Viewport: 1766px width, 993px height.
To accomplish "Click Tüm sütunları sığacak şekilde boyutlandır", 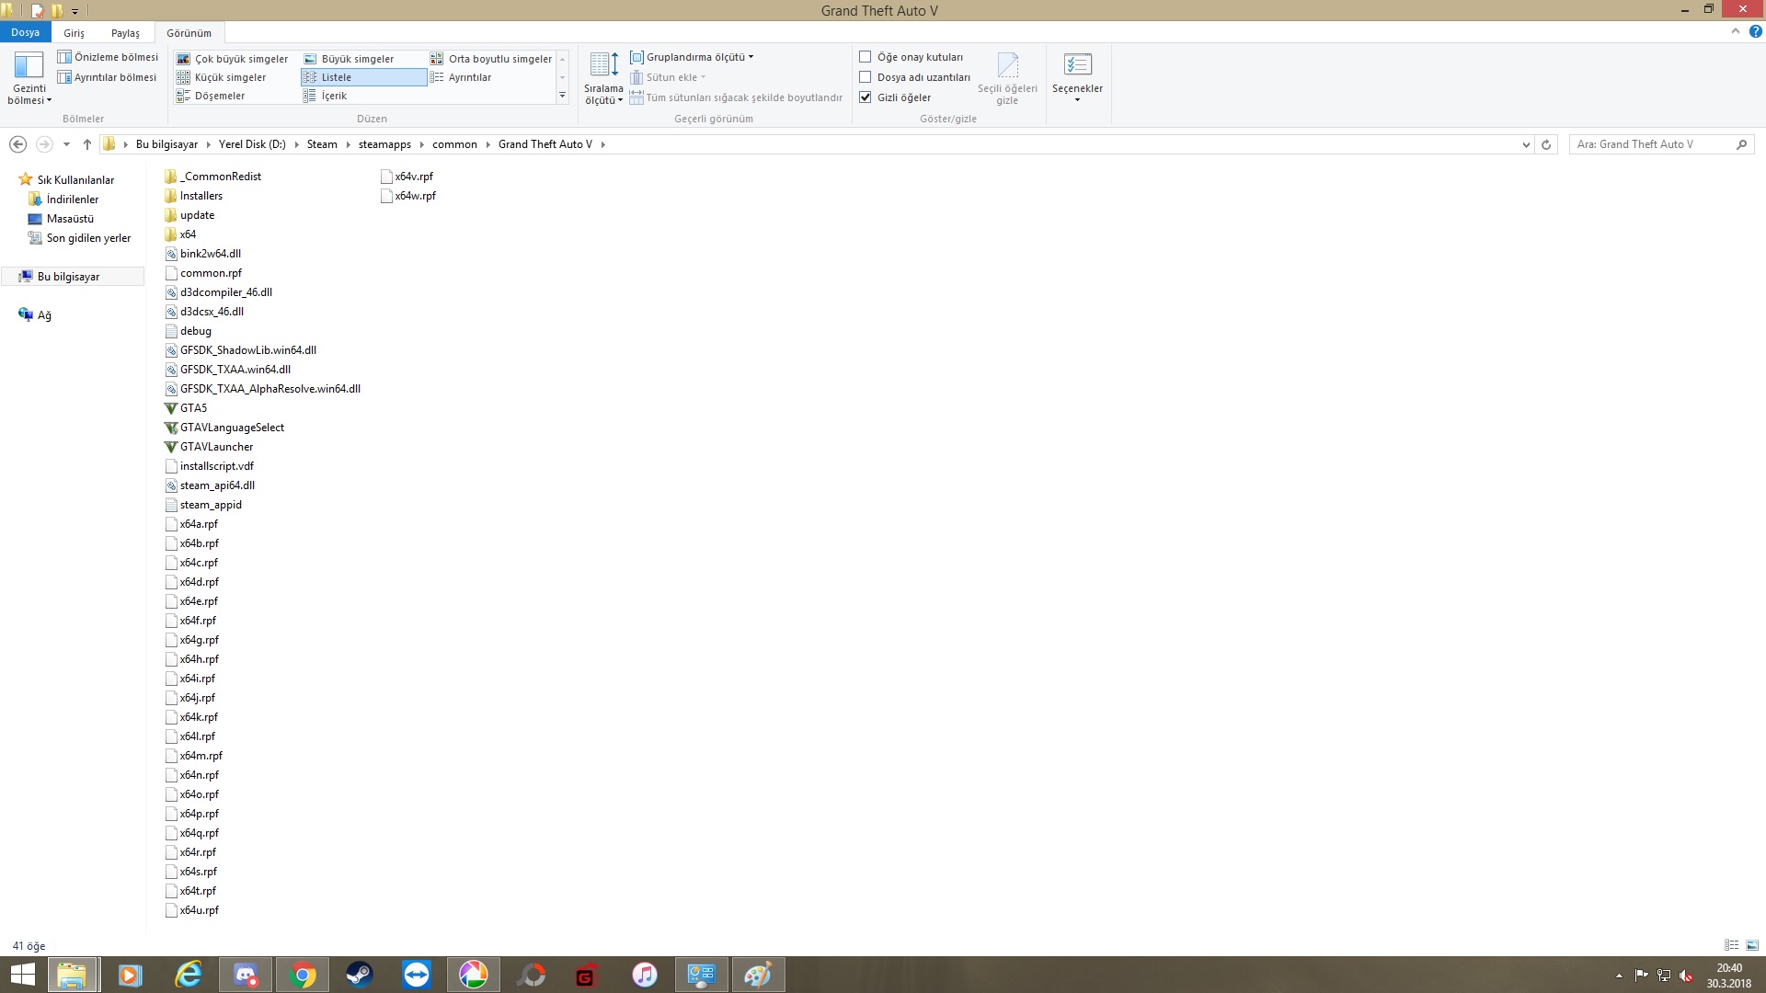I will tap(736, 97).
